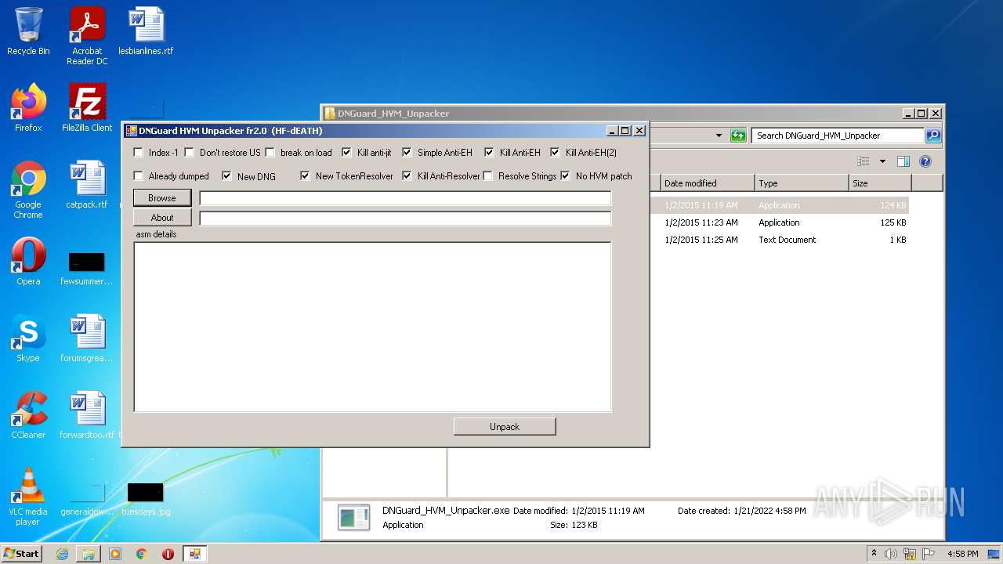1003x564 pixels.
Task: Click About button in unpacker
Action: tap(162, 218)
